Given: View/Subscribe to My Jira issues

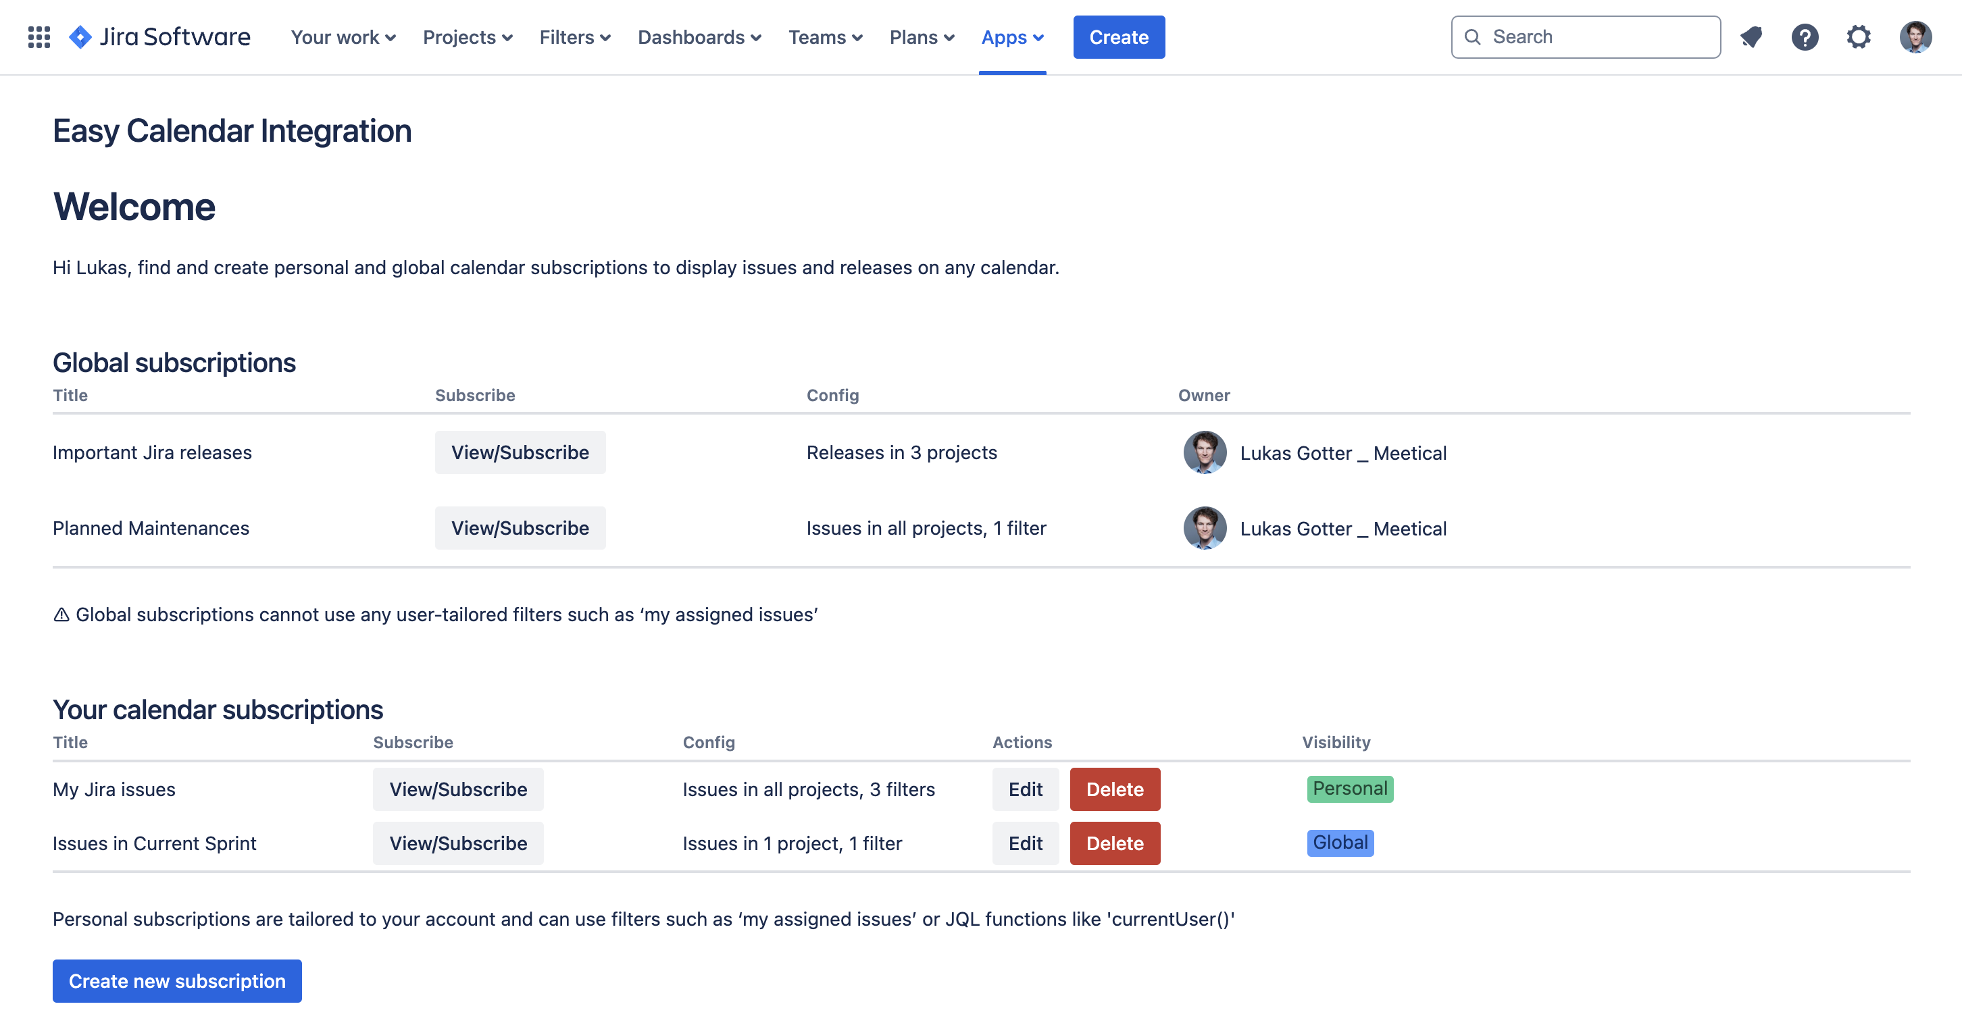Looking at the screenshot, I should click(x=459, y=789).
